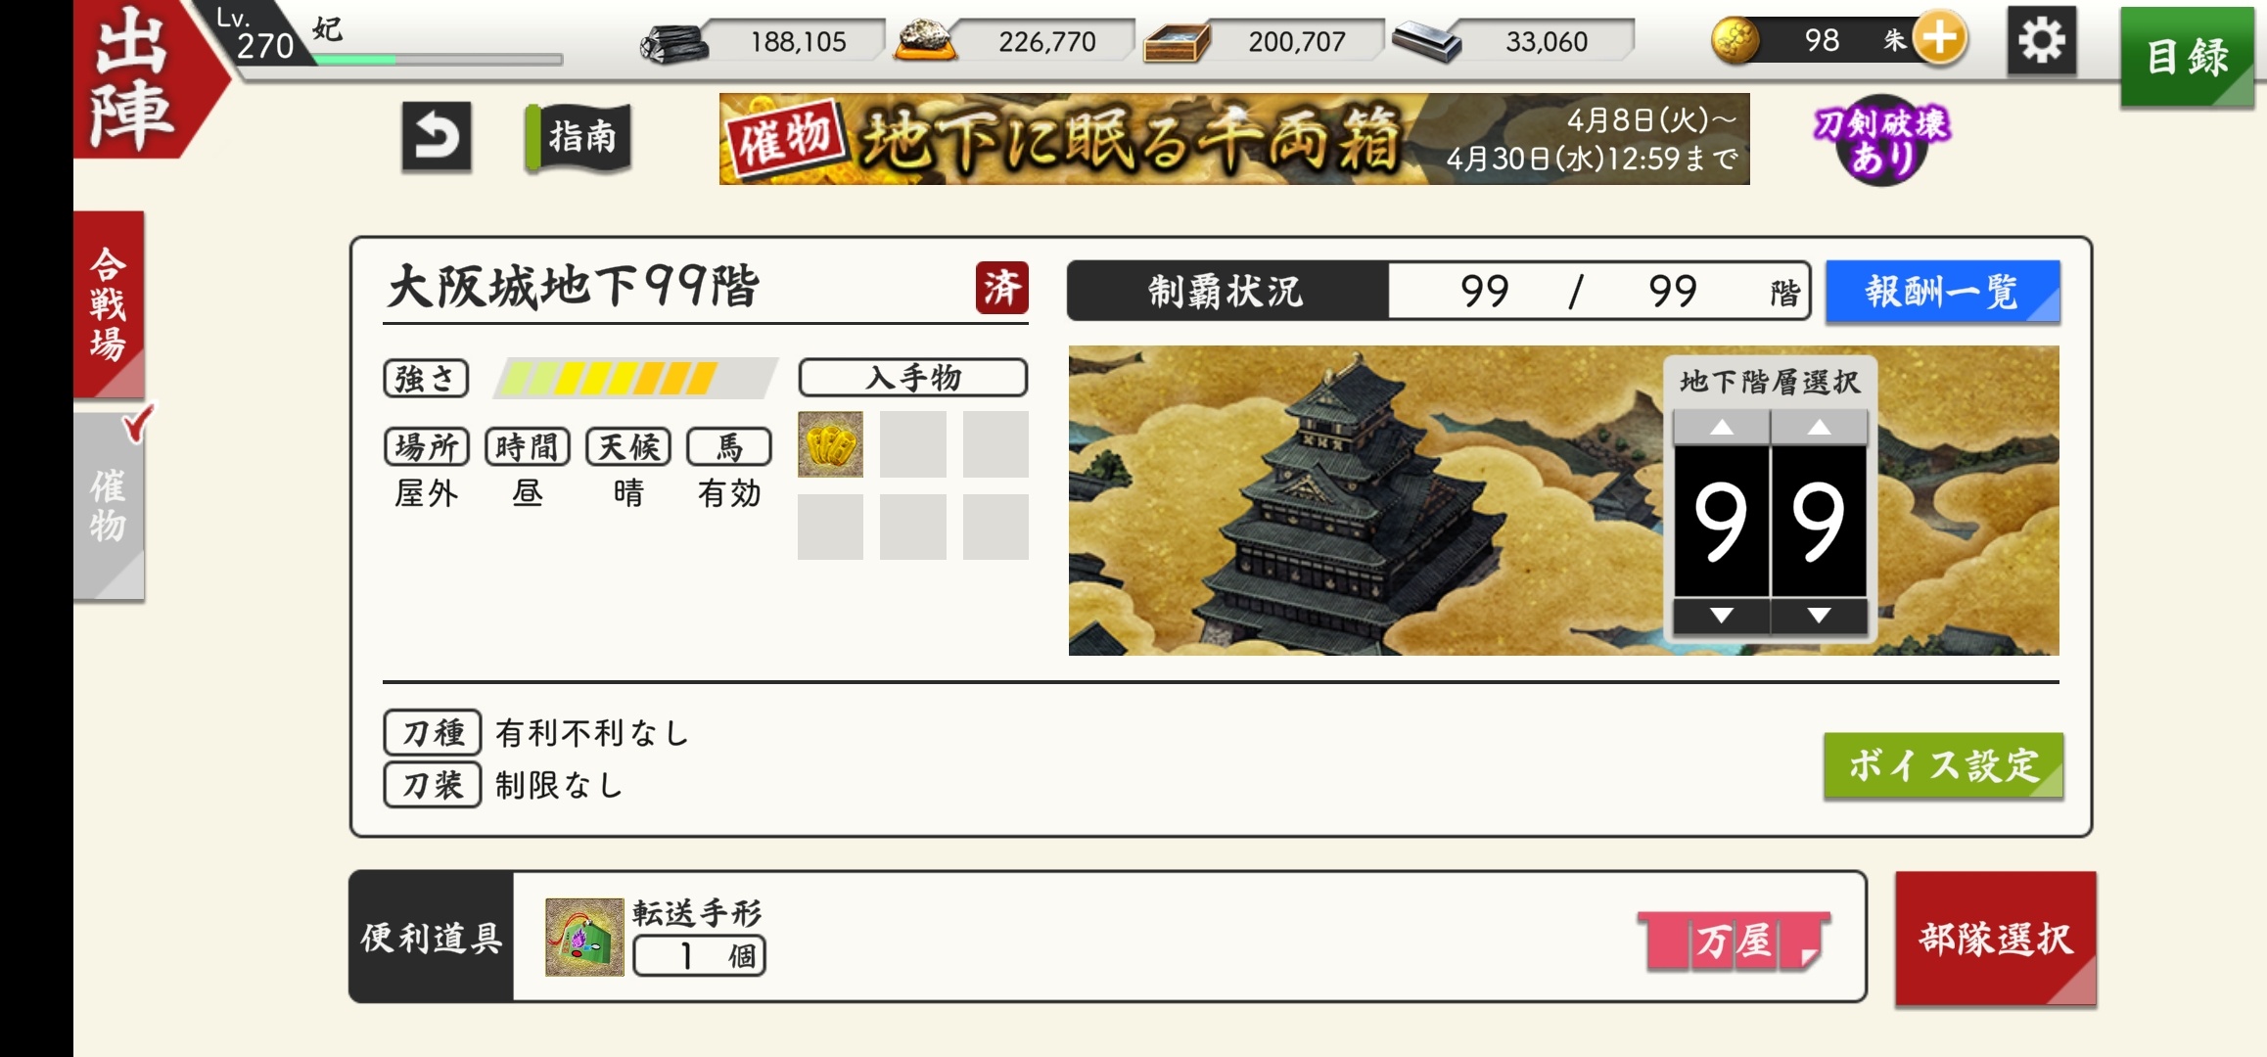Screen dimensions: 2267x1057
Task: Open the settings gear icon
Action: coord(2041,41)
